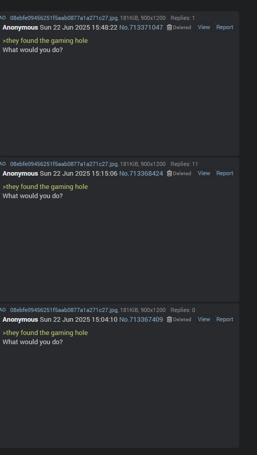Open the jpg filename link above post 713367409
The height and width of the screenshot is (455, 257).
click(x=63, y=310)
